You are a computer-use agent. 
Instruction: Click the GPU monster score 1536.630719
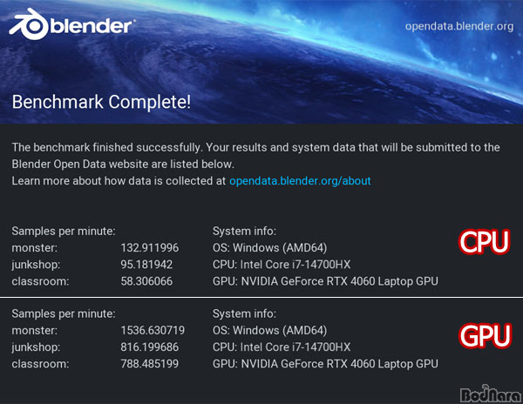[153, 330]
